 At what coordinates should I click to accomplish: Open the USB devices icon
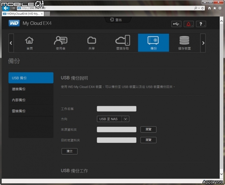176,24
